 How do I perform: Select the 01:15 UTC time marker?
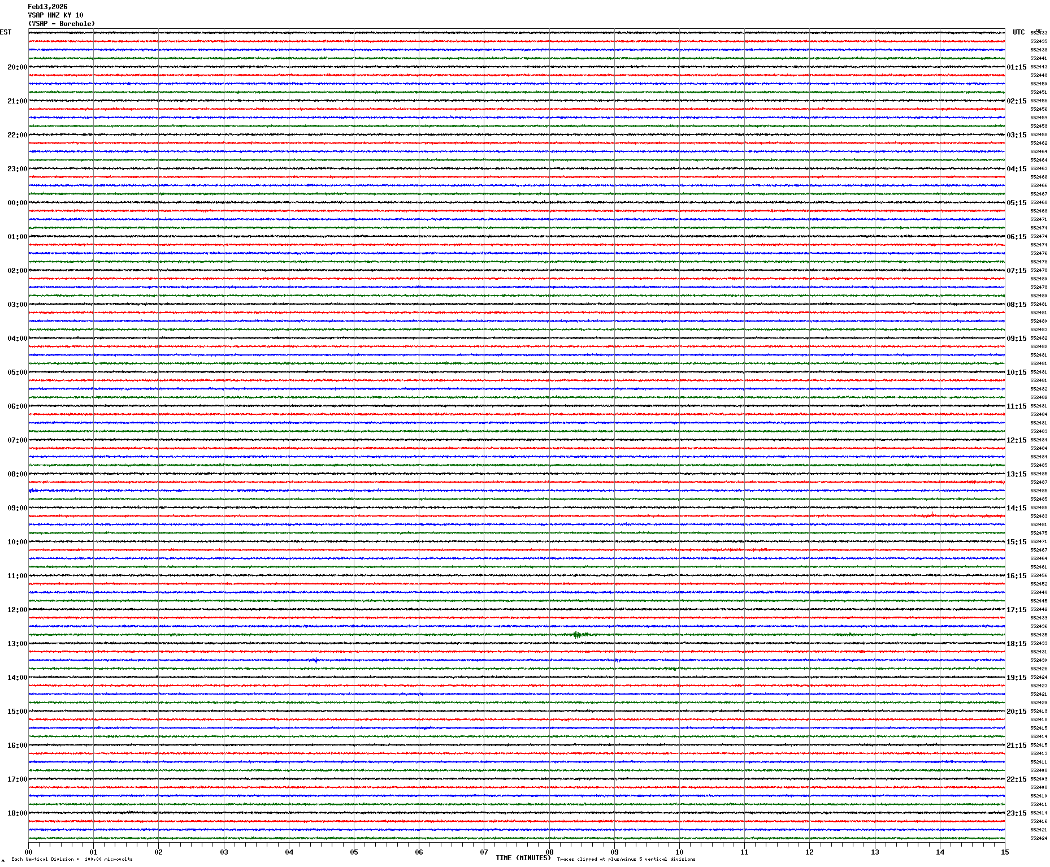click(1016, 67)
